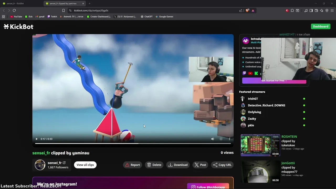
Task: Open the Google Gemini bookmark
Action: pyautogui.click(x=164, y=17)
